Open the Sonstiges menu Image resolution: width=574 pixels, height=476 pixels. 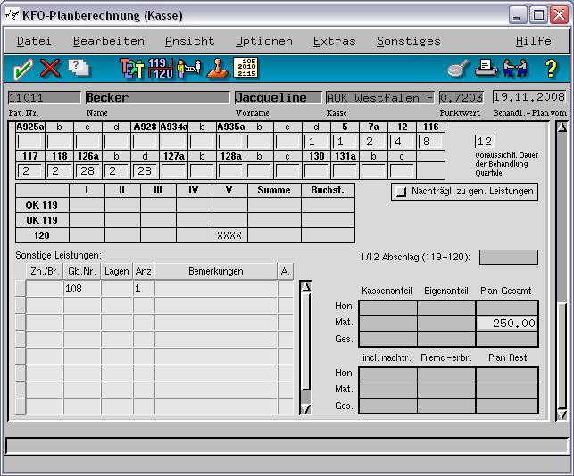point(409,41)
